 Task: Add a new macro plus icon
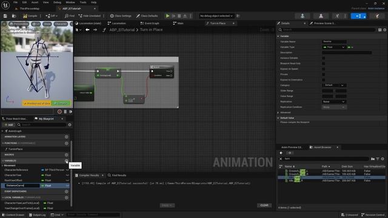tap(66, 155)
